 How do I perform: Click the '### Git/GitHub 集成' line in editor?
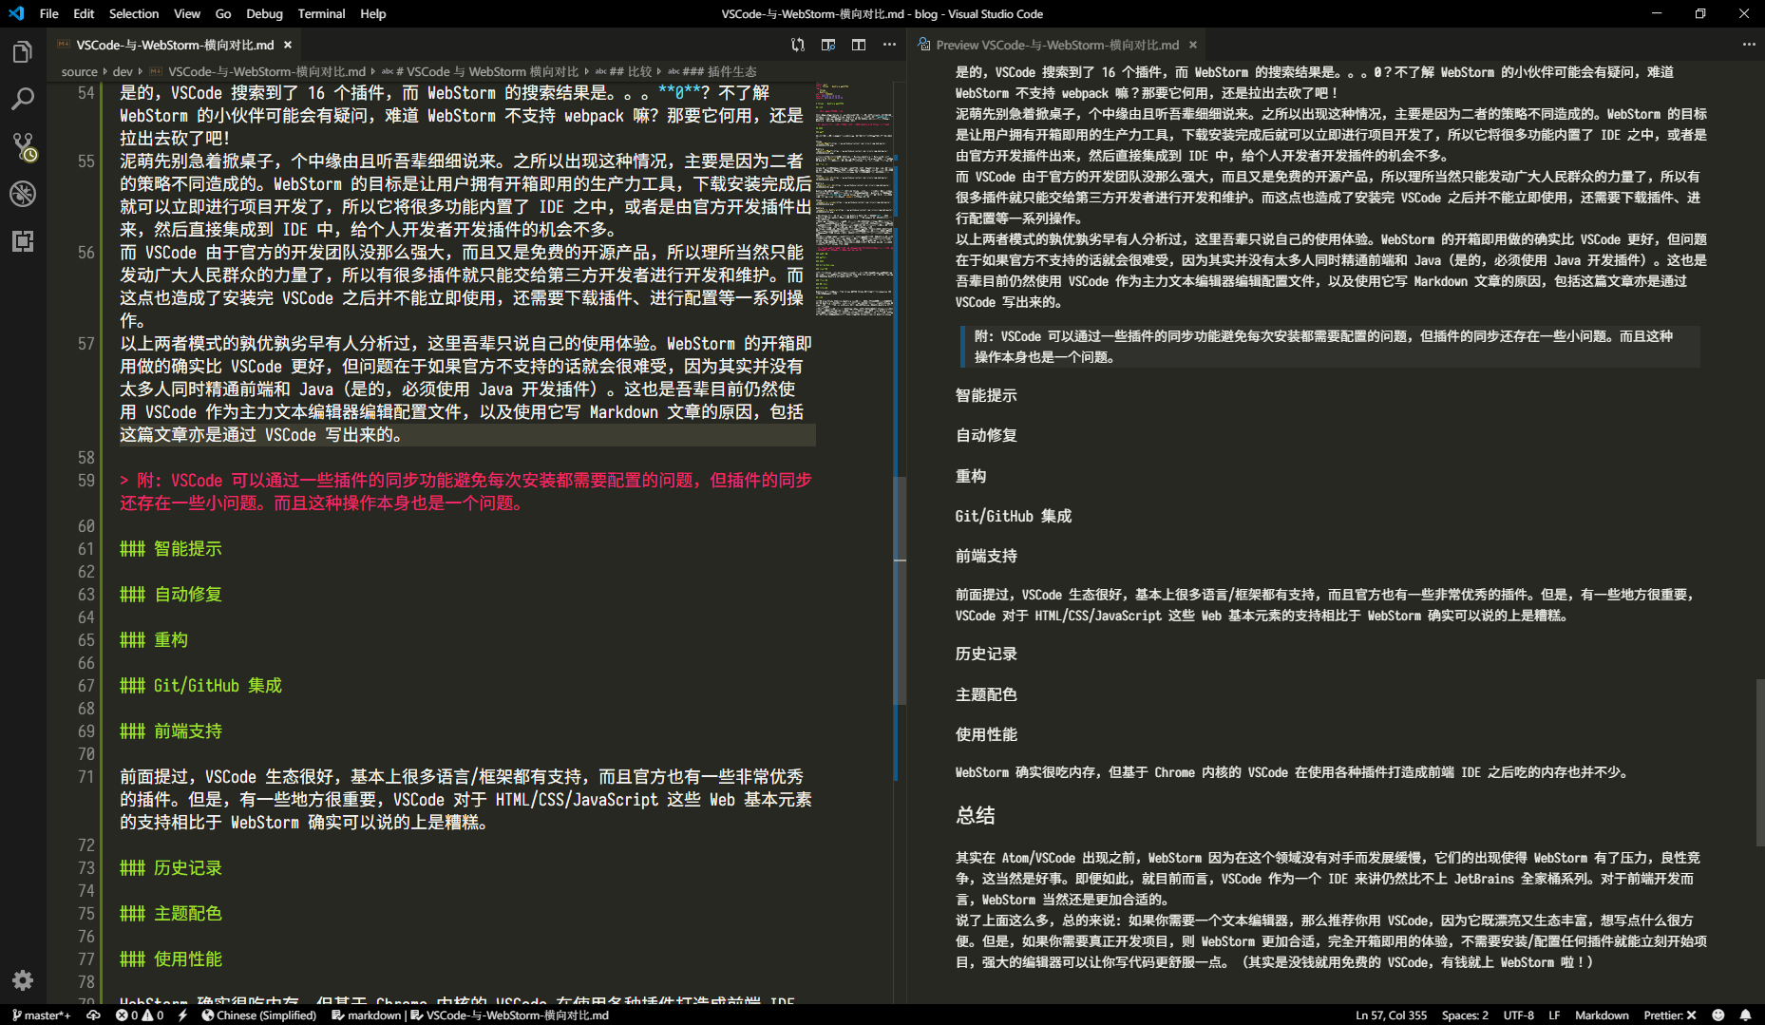tap(201, 685)
